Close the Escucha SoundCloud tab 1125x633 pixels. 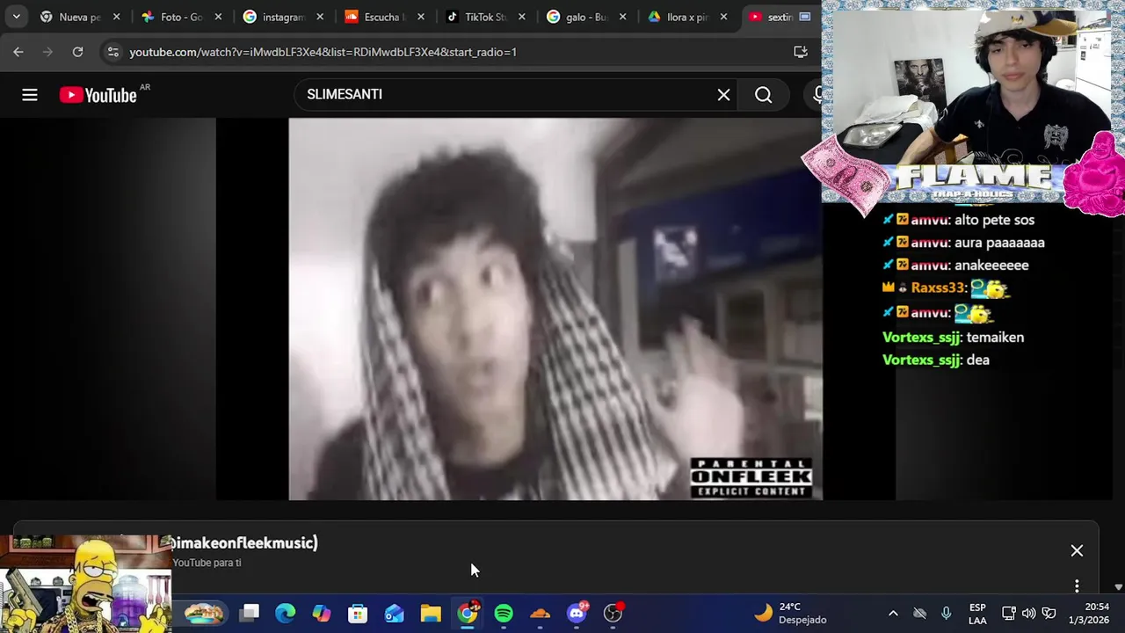tap(421, 17)
